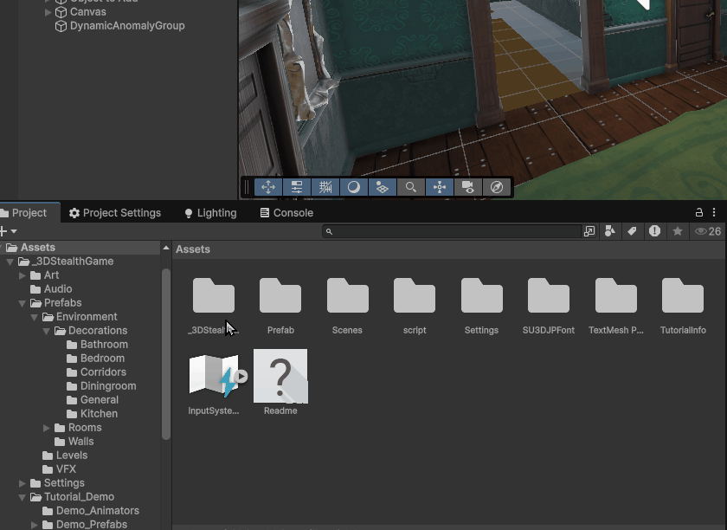Click the draw mode sphere icon
727x530 pixels.
(354, 187)
